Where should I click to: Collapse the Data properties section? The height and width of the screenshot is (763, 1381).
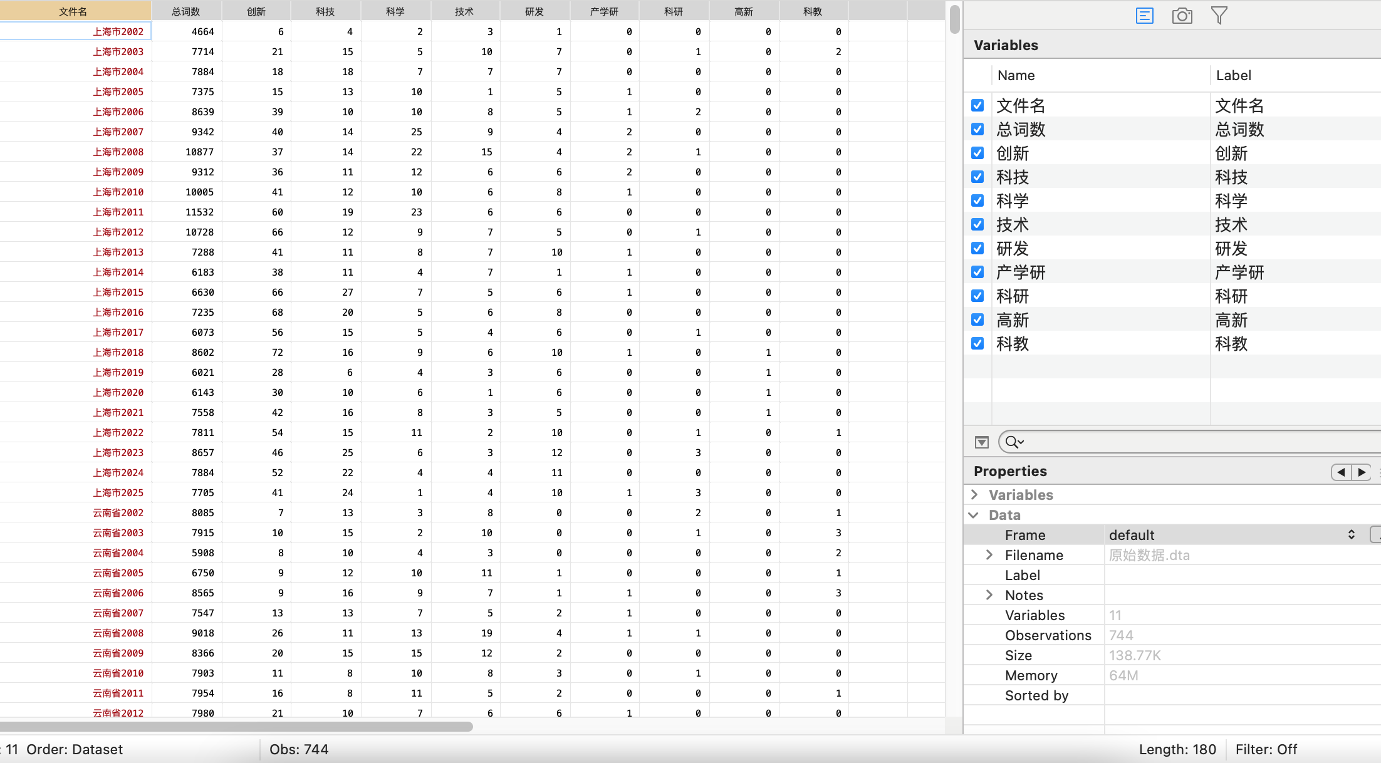click(974, 514)
